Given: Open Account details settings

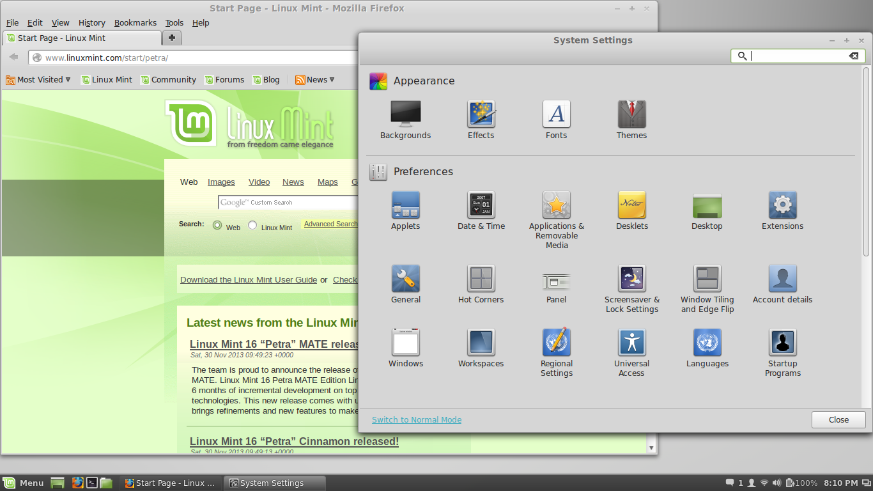Looking at the screenshot, I should click(x=782, y=284).
